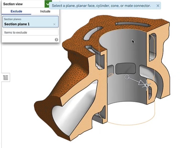Remove Section plane 1 using its X
The height and width of the screenshot is (148, 188).
pos(54,24)
